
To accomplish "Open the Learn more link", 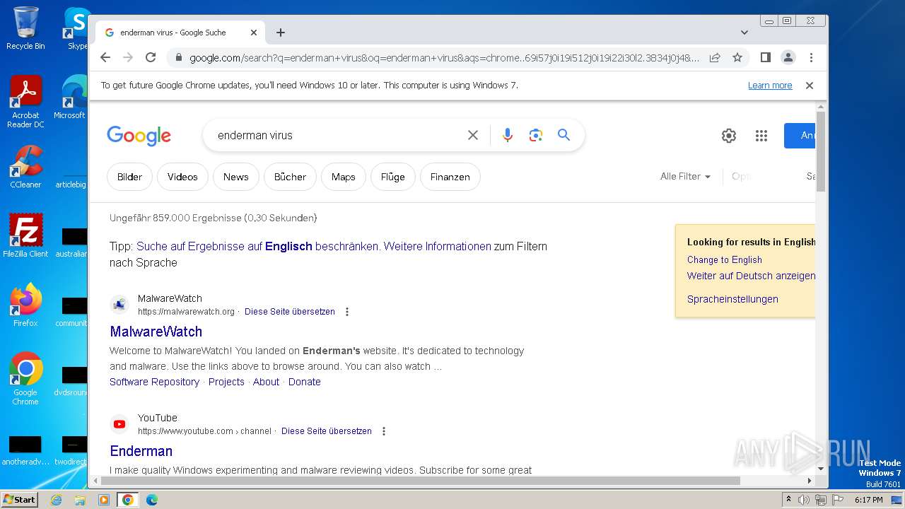I will click(770, 86).
